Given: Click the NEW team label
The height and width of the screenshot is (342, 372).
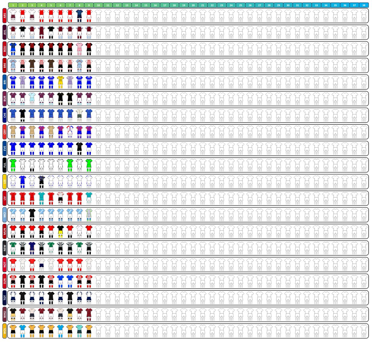Looking at the screenshot, I should 4,248.
